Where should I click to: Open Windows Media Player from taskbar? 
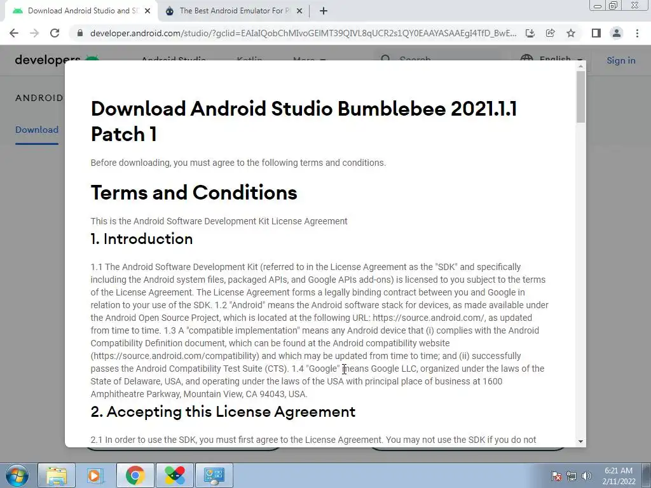[x=95, y=475]
